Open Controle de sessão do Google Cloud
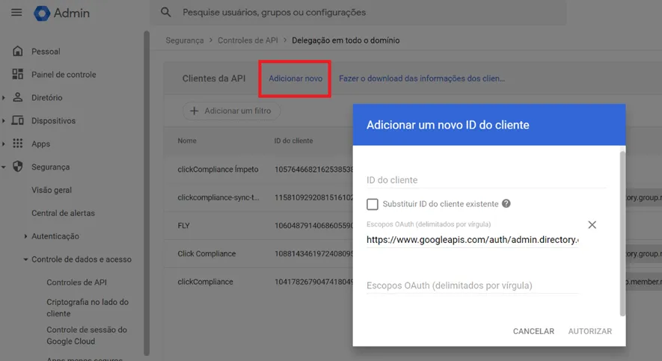Screen dimensions: 662x361 coord(87,336)
